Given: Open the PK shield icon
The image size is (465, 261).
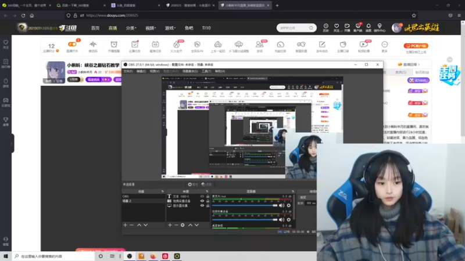Looking at the screenshot, I should click(x=197, y=45).
